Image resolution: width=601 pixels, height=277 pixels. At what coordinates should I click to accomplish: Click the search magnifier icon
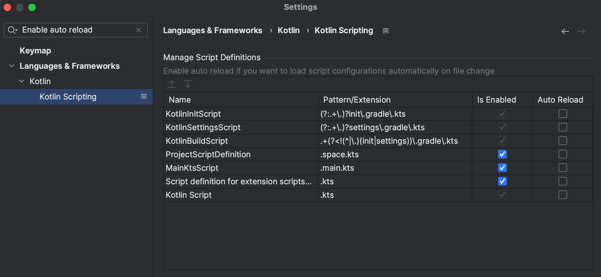pos(12,30)
